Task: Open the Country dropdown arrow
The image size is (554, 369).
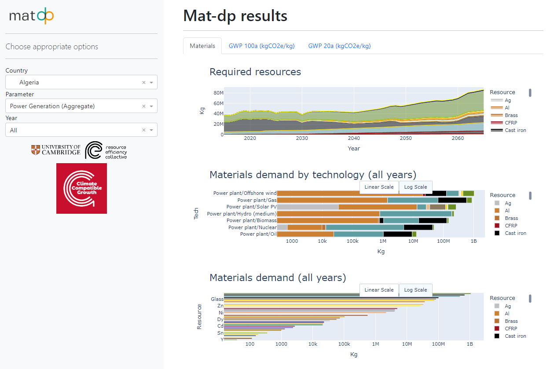Action: pos(151,82)
